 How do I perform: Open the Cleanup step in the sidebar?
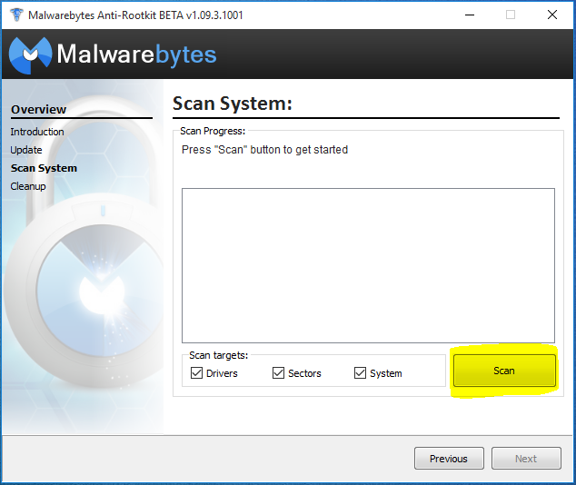pos(28,186)
